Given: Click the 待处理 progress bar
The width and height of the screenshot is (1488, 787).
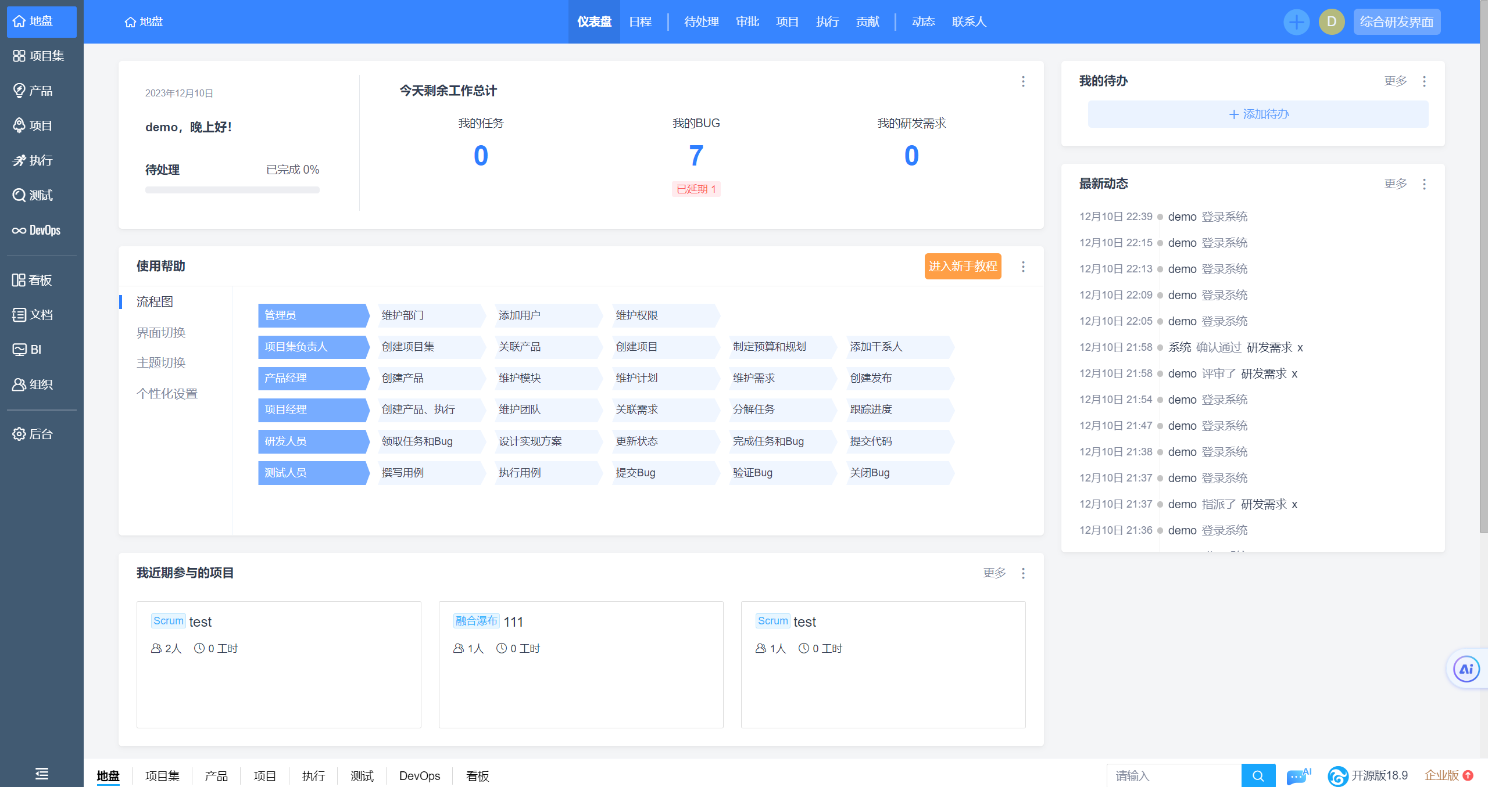Looking at the screenshot, I should coord(232,190).
